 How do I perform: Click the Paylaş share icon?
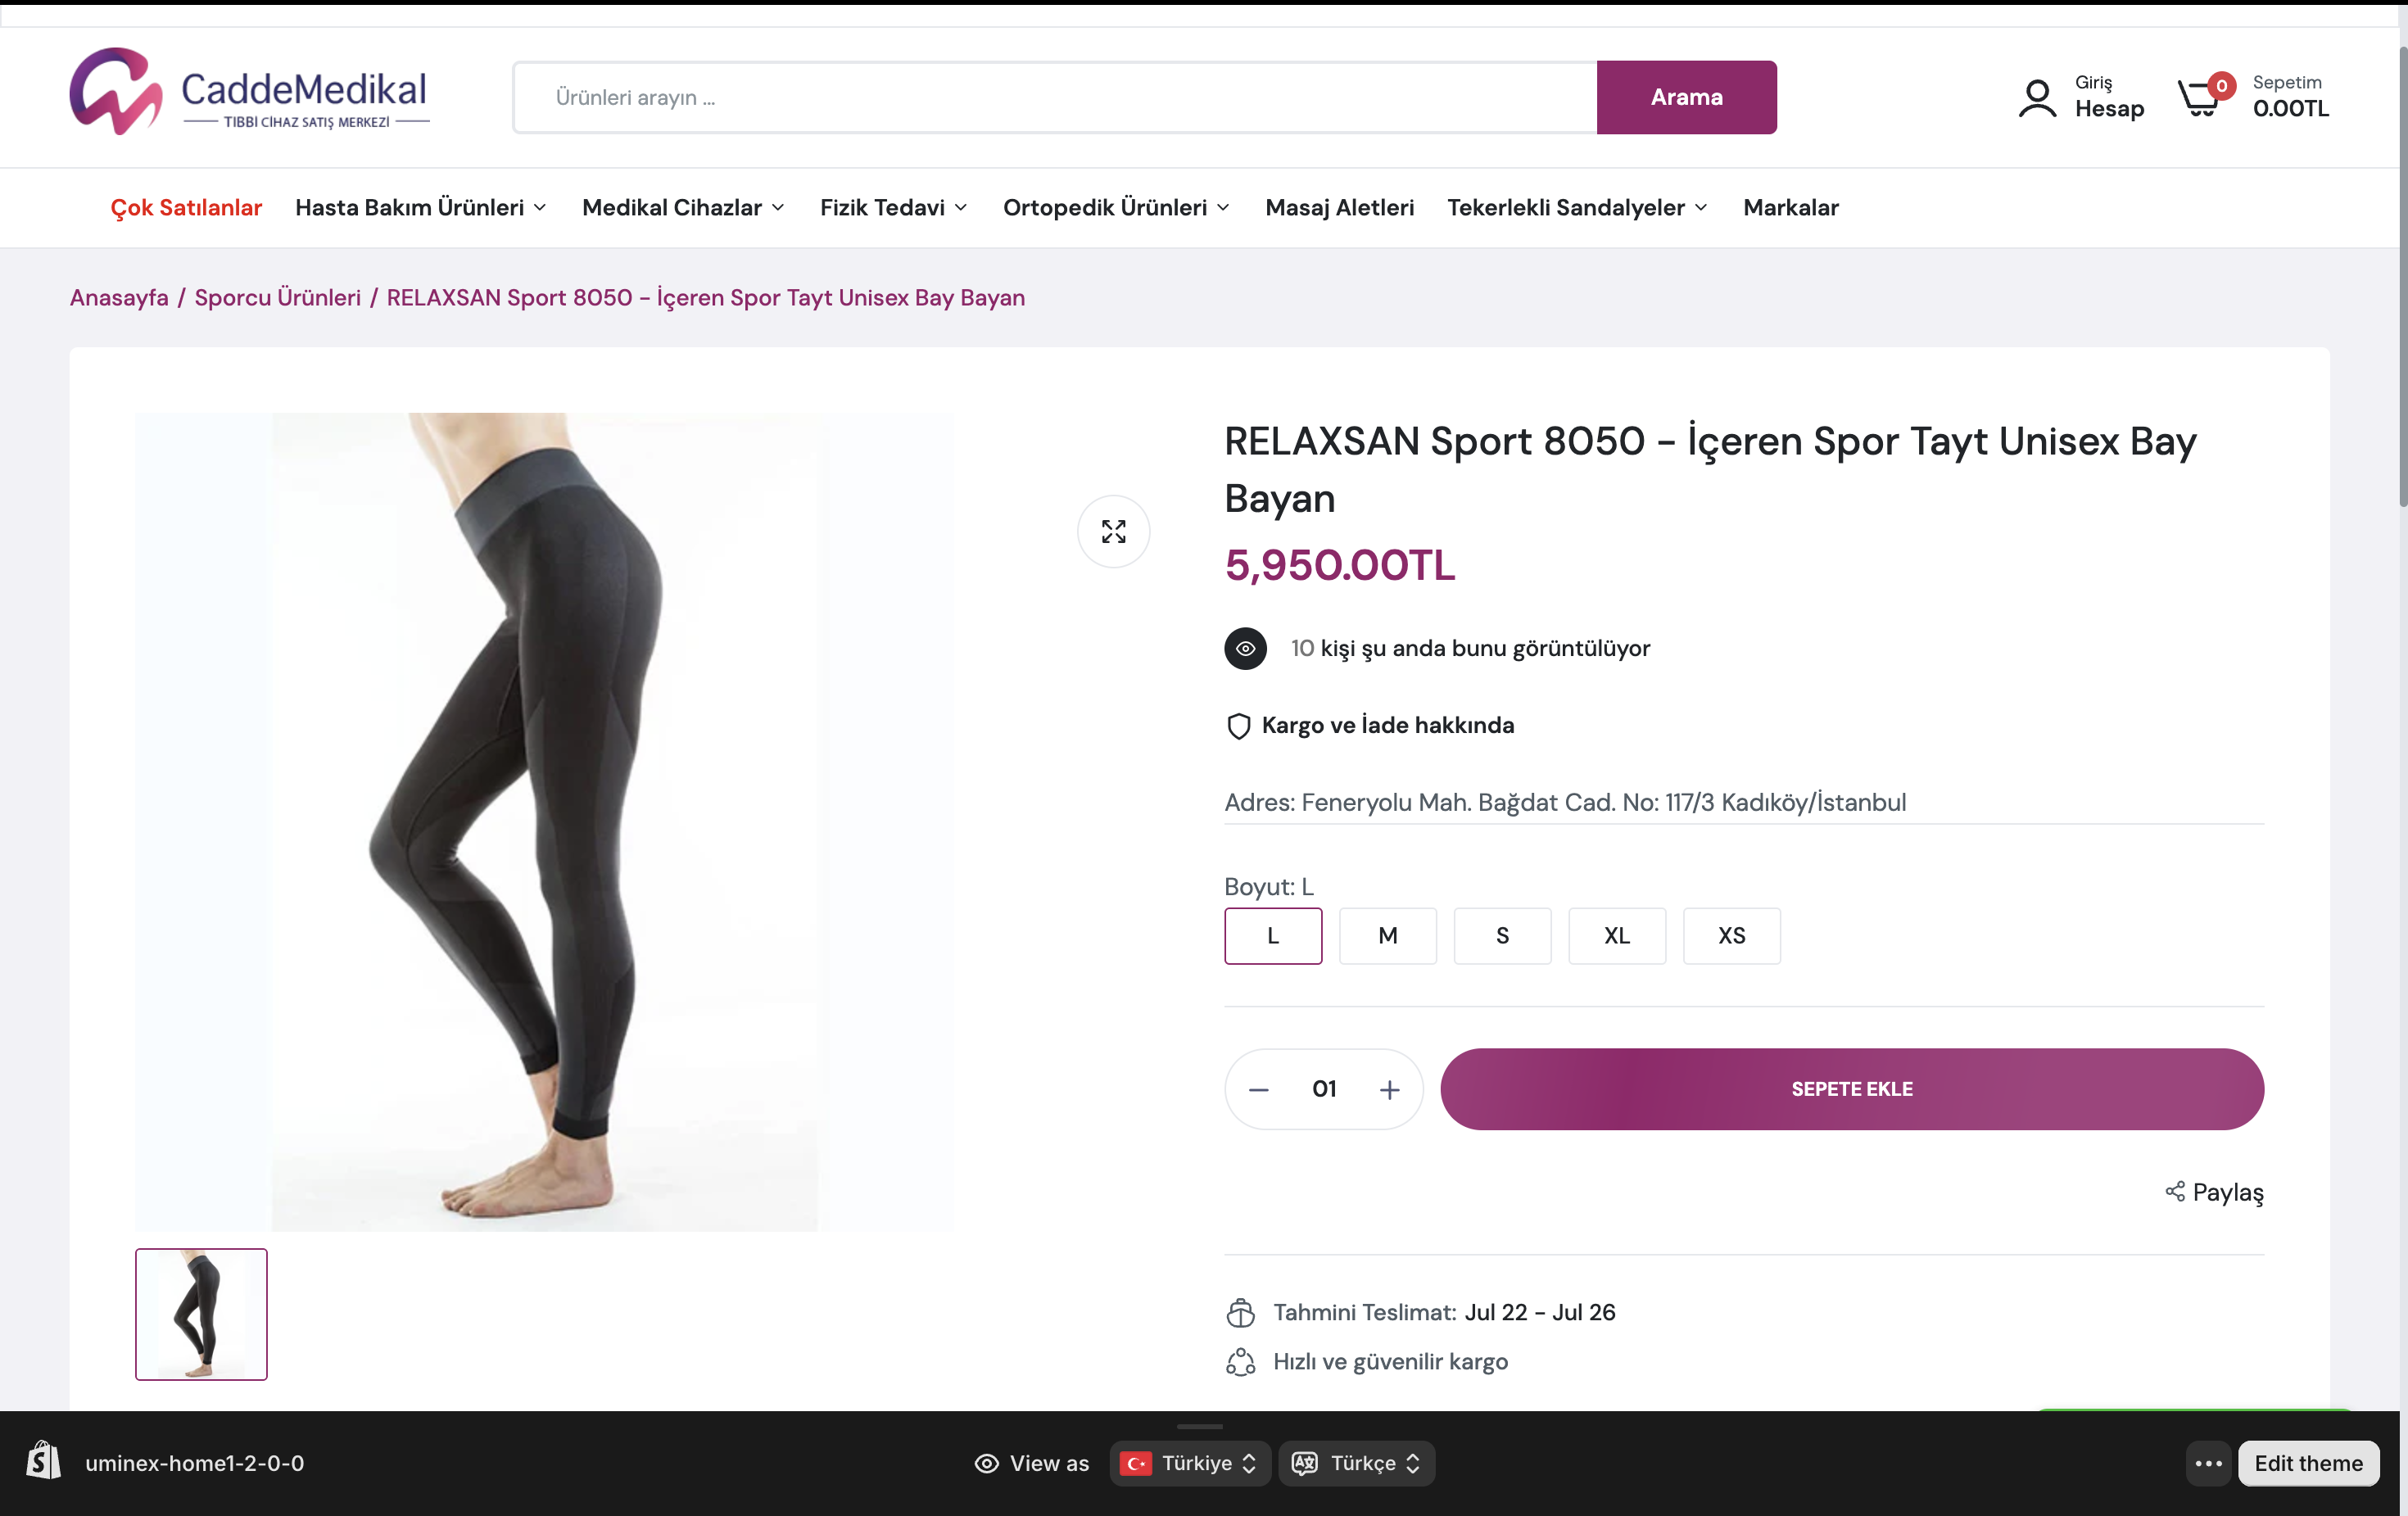[2174, 1191]
